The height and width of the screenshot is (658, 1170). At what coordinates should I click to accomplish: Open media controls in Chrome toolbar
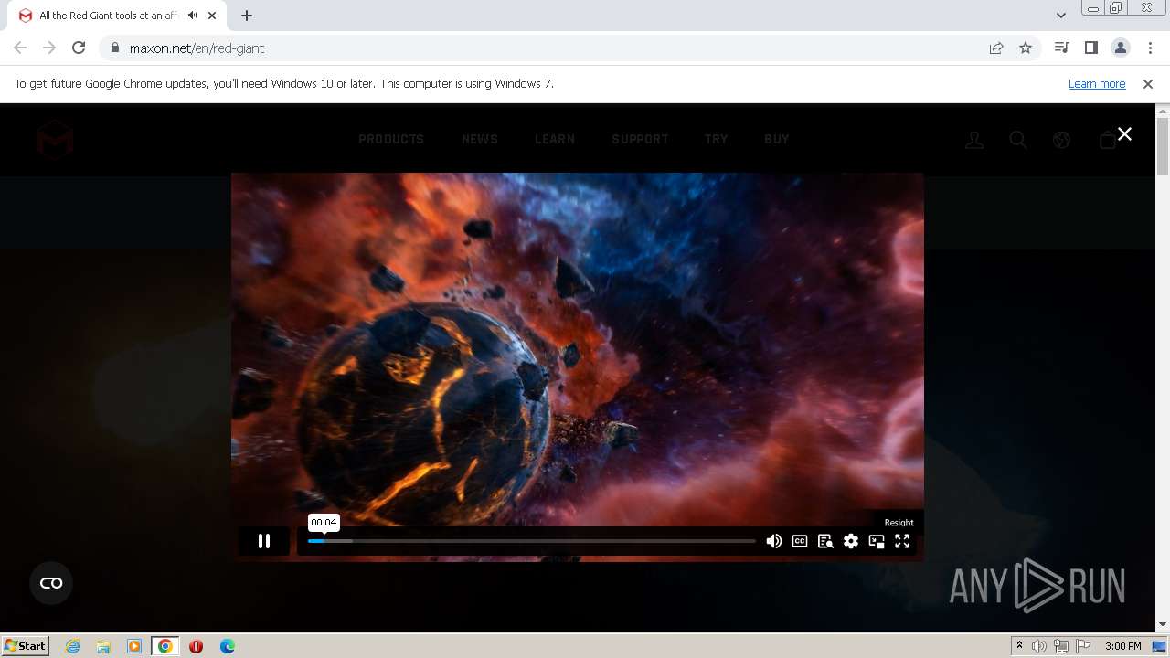1061,48
